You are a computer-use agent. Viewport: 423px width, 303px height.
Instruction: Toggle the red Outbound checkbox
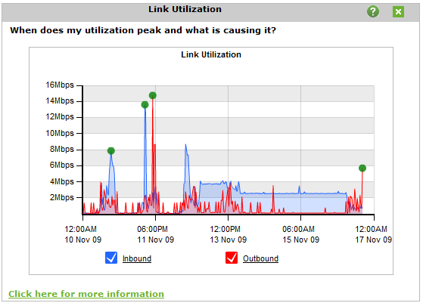(x=232, y=258)
